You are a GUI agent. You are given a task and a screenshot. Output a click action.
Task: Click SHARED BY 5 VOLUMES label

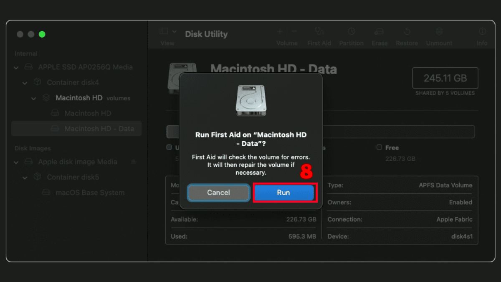(x=445, y=93)
